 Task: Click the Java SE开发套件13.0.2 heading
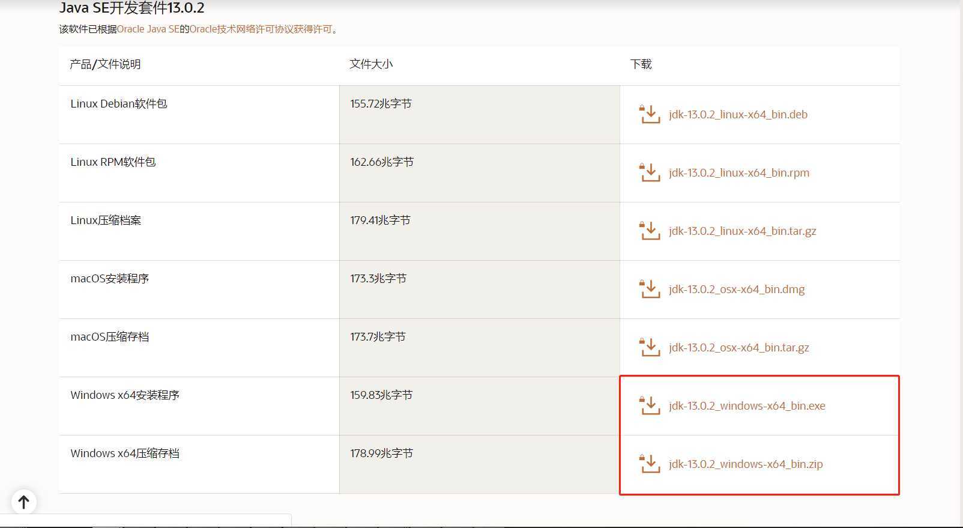[132, 8]
